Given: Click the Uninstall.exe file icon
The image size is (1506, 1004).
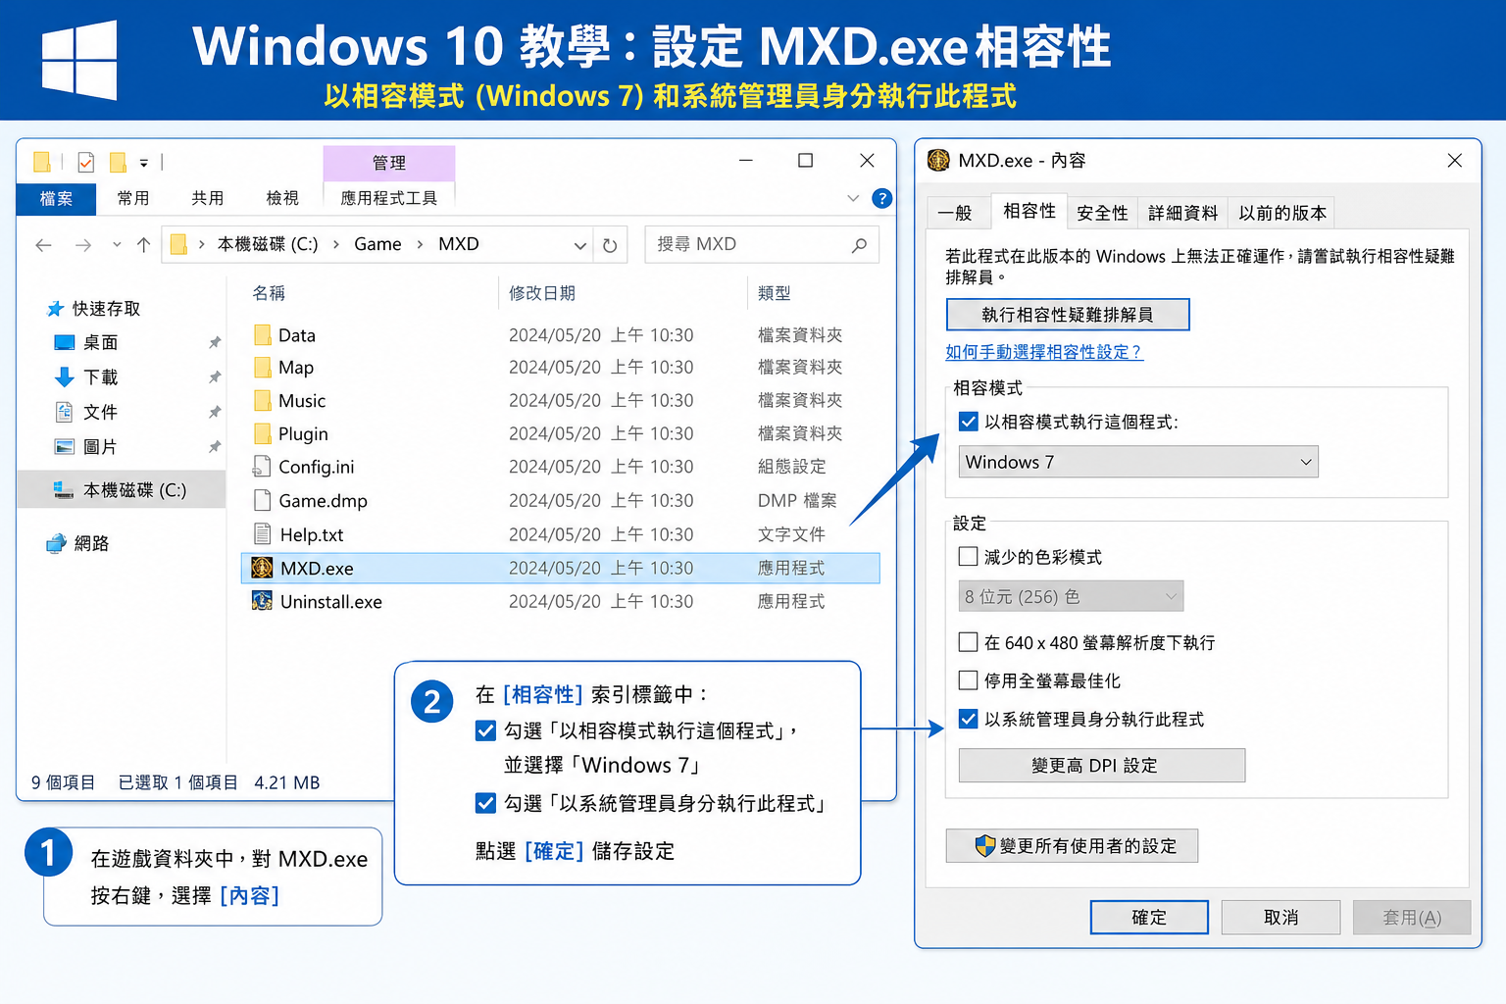Looking at the screenshot, I should point(262,601).
